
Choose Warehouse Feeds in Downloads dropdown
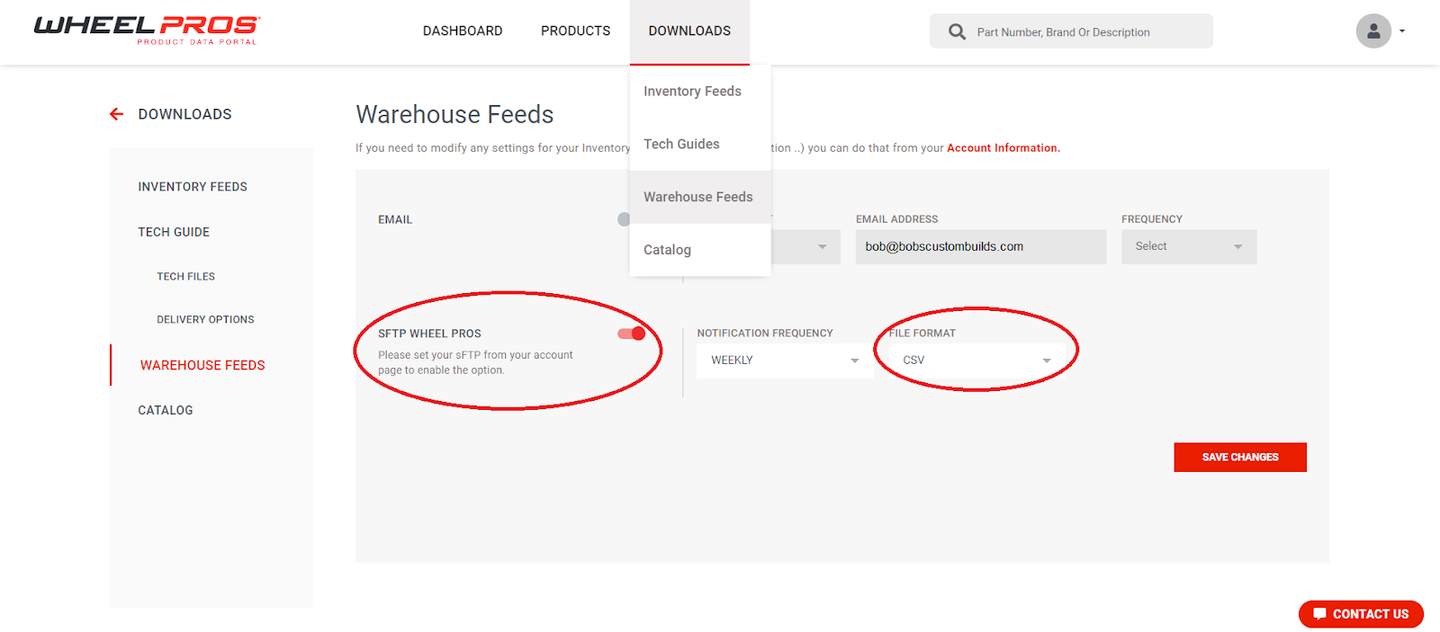click(700, 197)
